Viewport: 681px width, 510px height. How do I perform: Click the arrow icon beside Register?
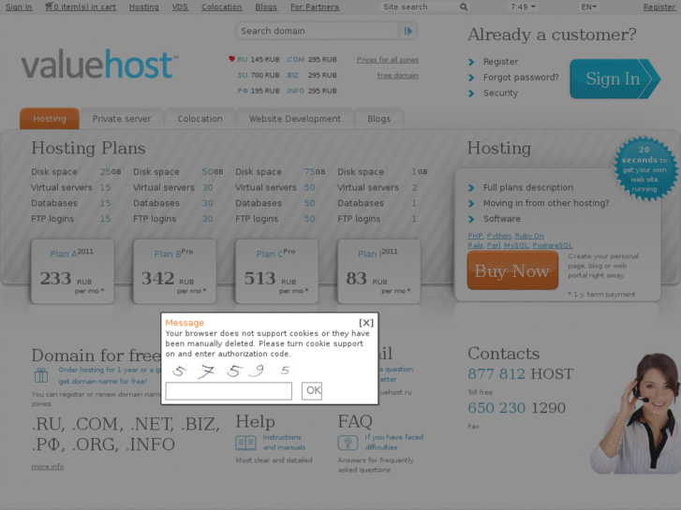point(471,62)
